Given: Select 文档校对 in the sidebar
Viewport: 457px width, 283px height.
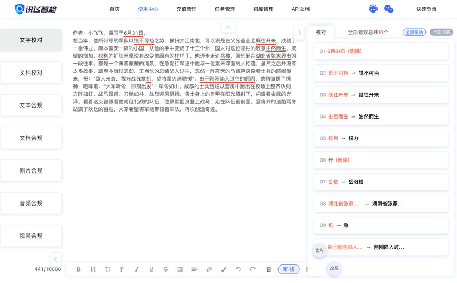Looking at the screenshot, I should [x=31, y=72].
